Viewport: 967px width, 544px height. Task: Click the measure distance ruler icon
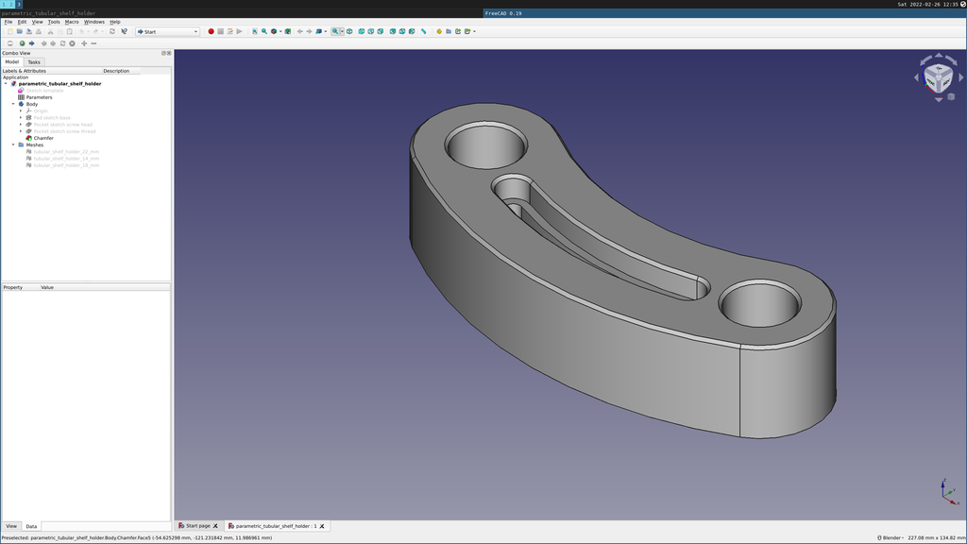[423, 31]
